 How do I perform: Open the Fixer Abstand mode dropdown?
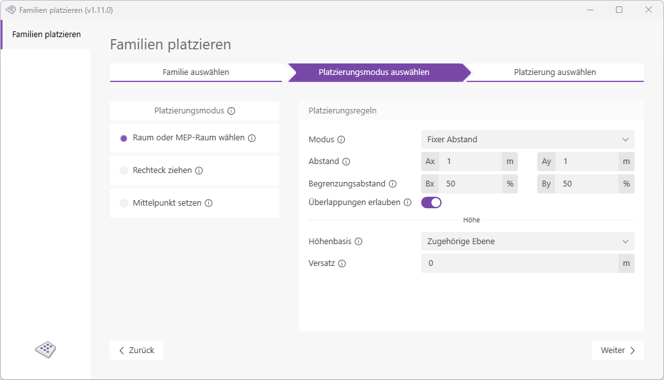527,139
